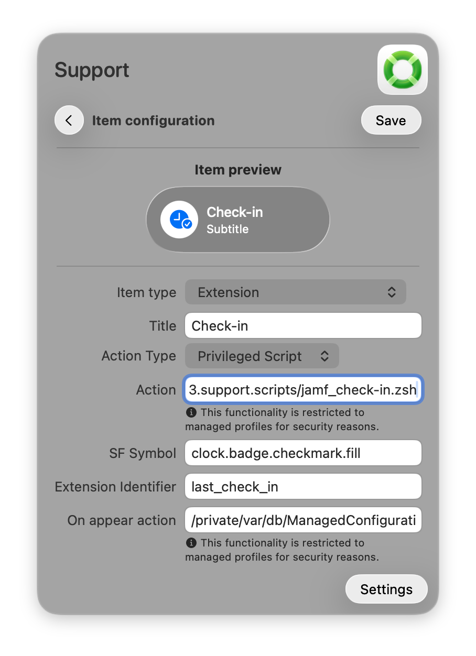Click the info icon under On appear action
Screen dimensions: 476x656
pyautogui.click(x=191, y=543)
